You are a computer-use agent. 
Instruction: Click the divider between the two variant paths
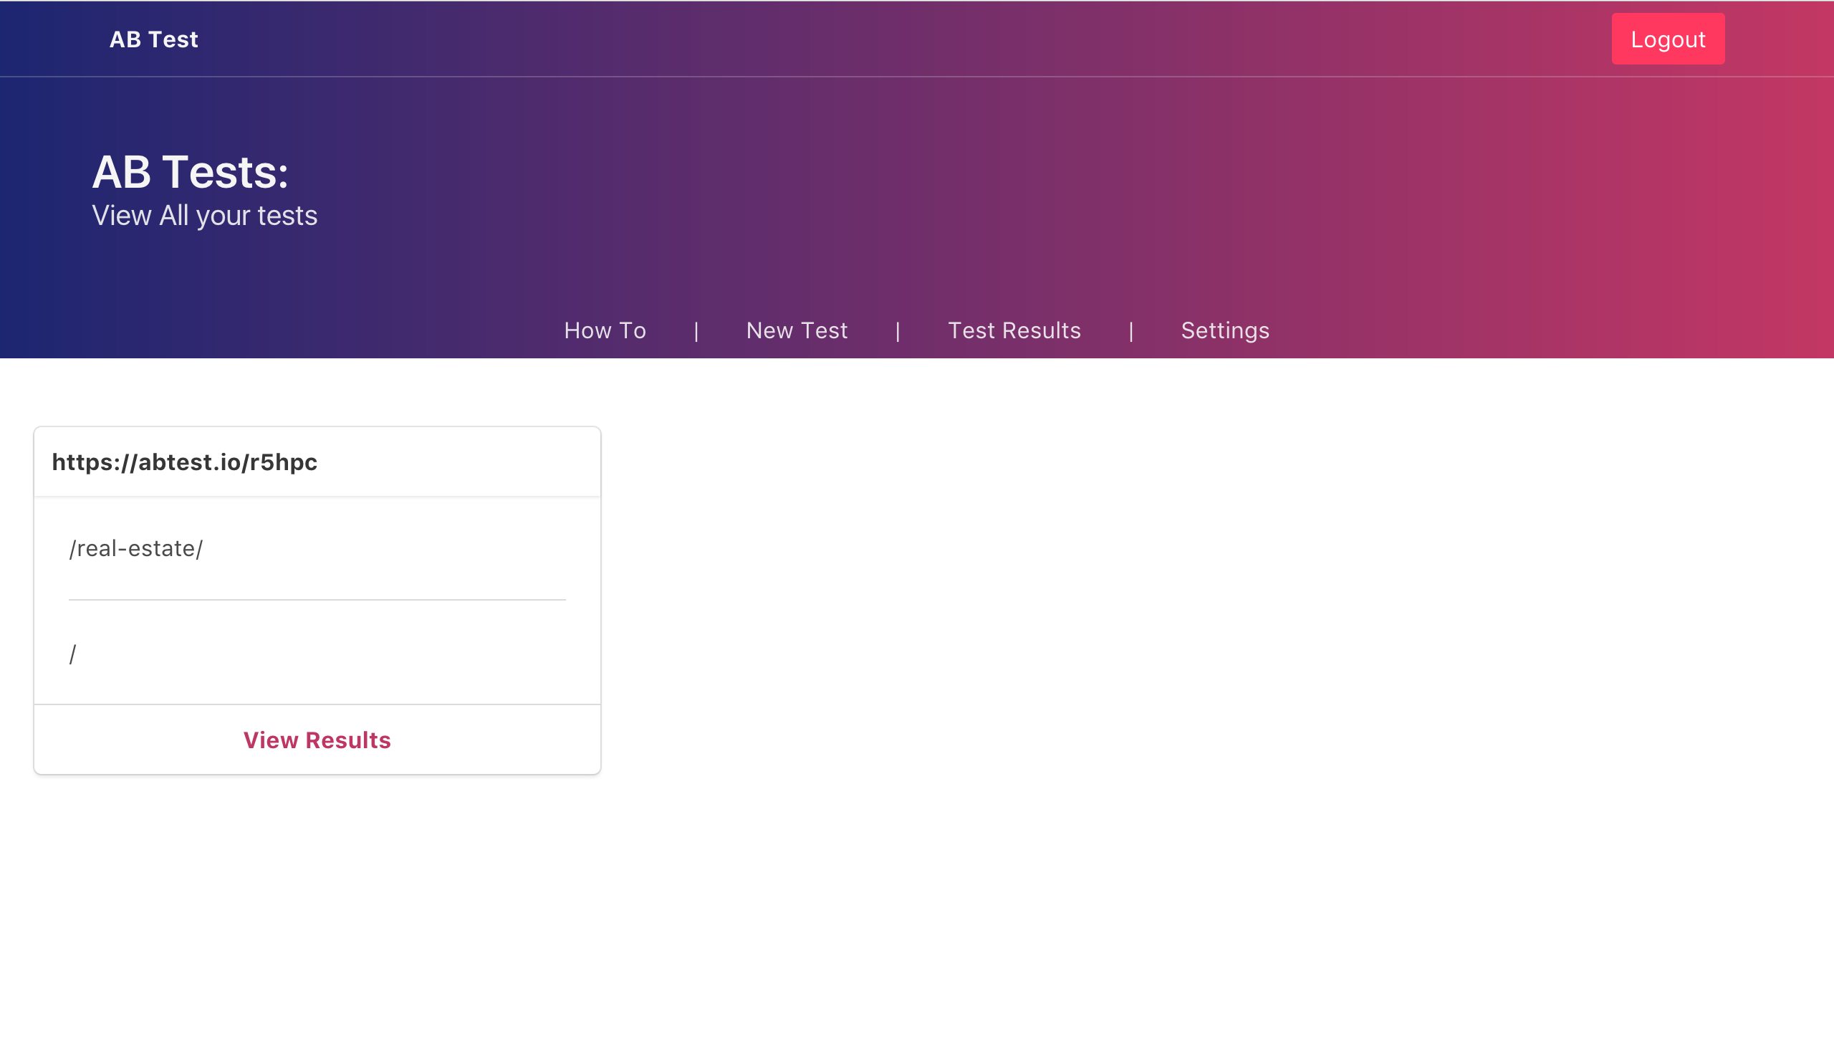tap(317, 601)
